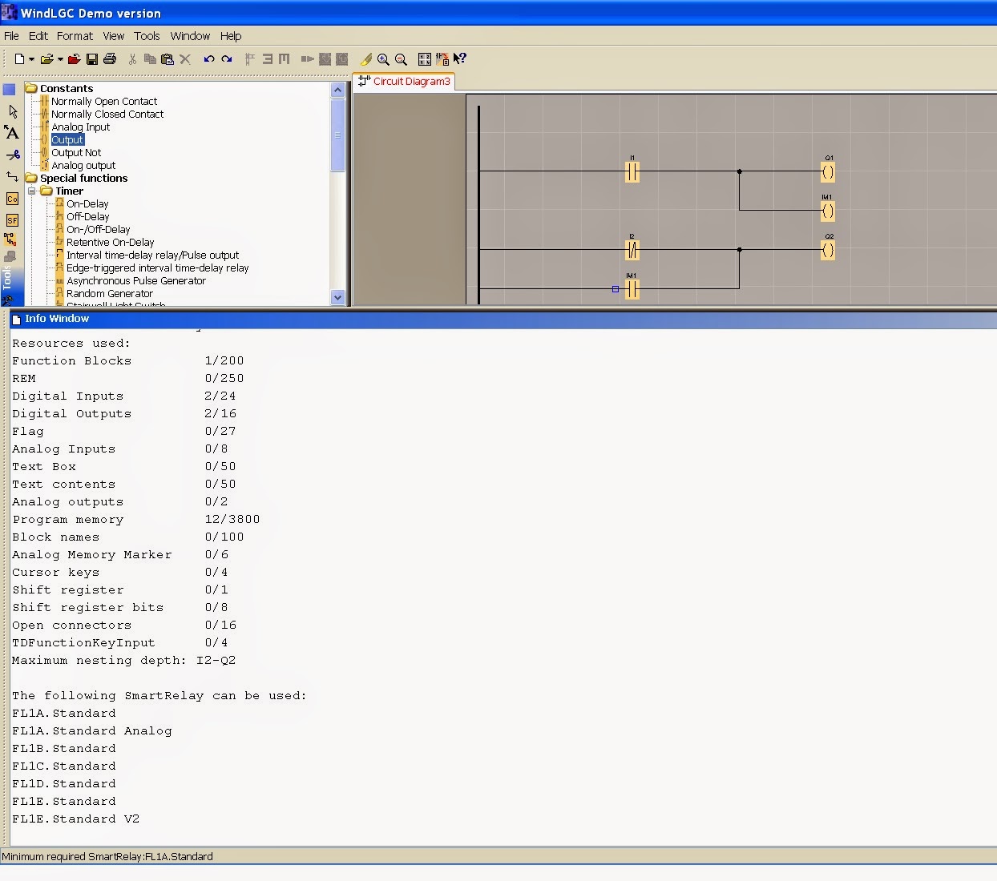Image resolution: width=997 pixels, height=881 pixels.
Task: Zoom in on the circuit diagram
Action: pyautogui.click(x=384, y=58)
